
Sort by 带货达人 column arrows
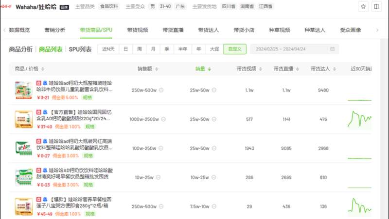coord(335,69)
